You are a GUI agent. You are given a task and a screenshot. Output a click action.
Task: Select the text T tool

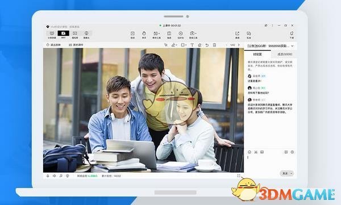click(x=192, y=45)
